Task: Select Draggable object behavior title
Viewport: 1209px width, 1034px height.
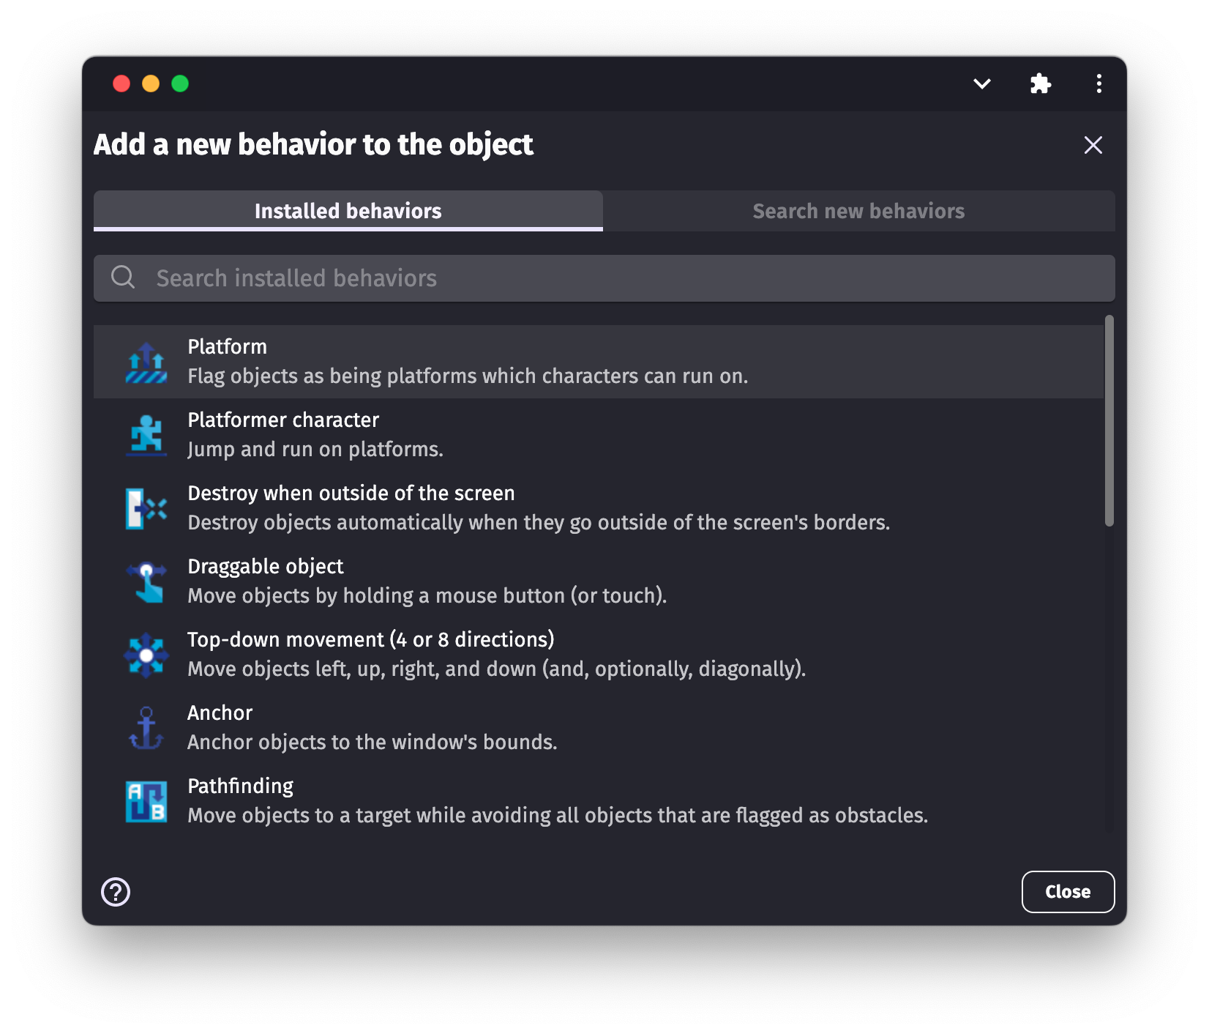Action: coord(265,567)
